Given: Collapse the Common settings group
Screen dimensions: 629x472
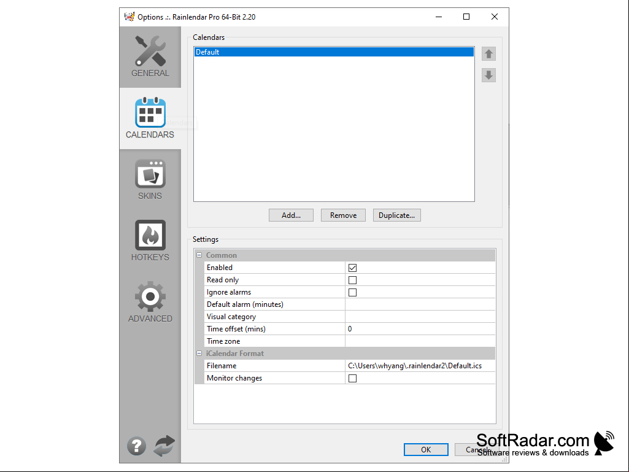Looking at the screenshot, I should 199,255.
